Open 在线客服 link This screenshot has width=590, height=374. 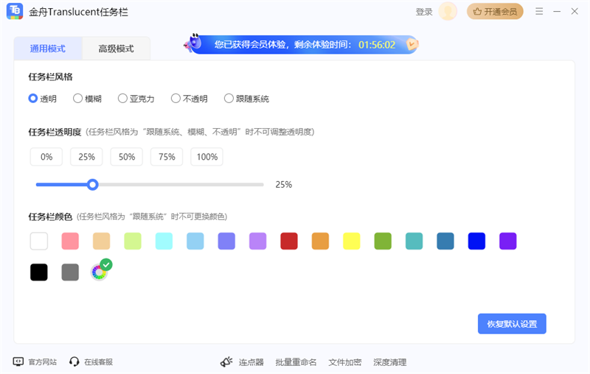click(99, 362)
